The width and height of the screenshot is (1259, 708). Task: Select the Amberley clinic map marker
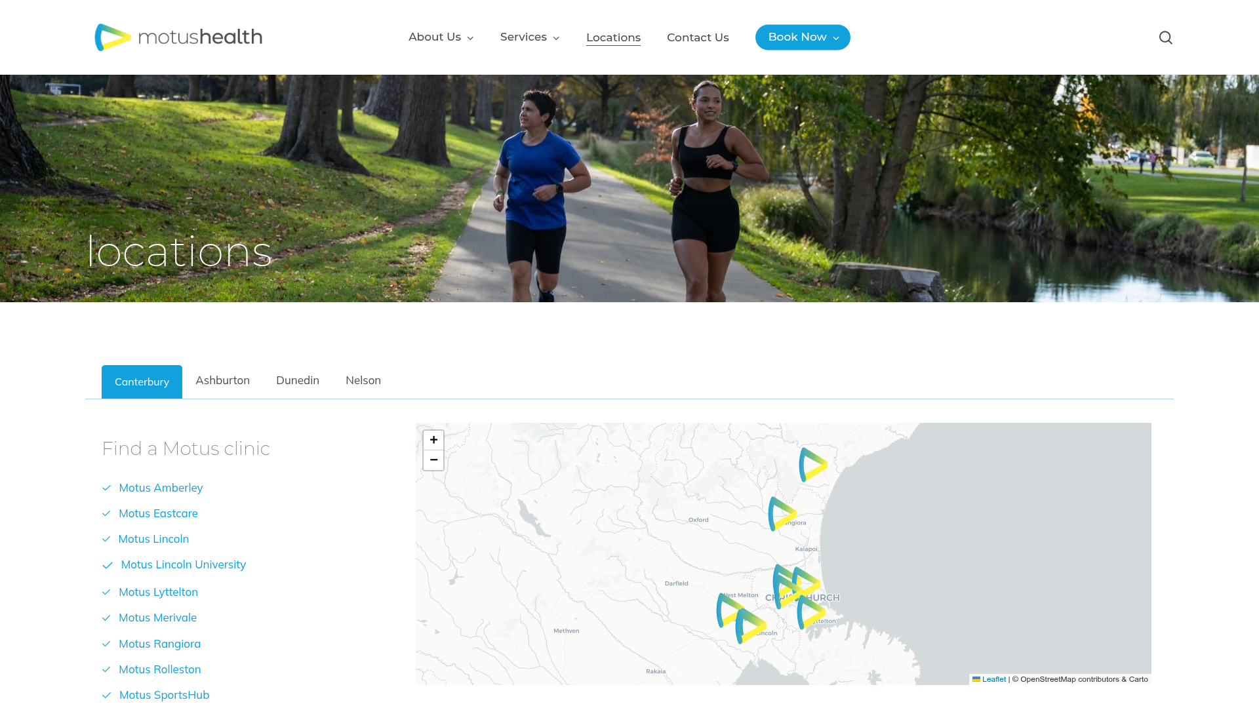(813, 465)
